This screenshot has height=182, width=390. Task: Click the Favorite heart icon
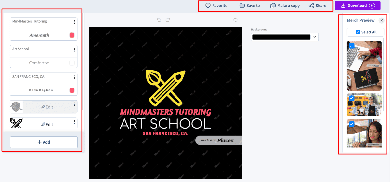[x=208, y=6]
